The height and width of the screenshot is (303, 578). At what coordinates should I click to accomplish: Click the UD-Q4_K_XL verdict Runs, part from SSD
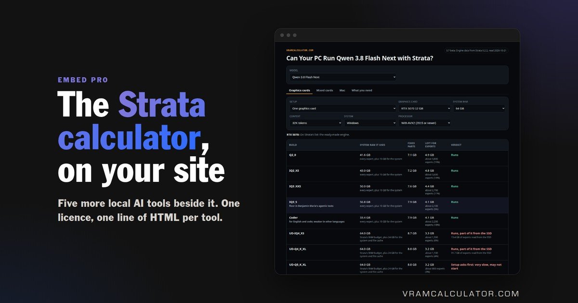click(471, 249)
